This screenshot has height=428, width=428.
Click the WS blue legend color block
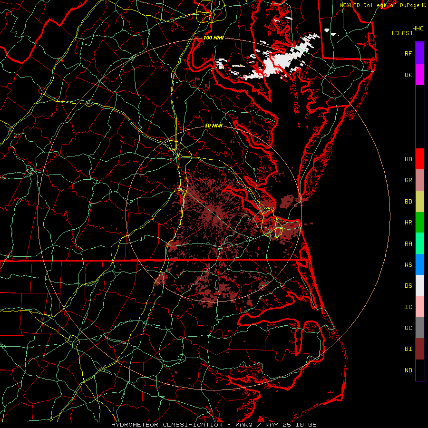(x=420, y=264)
